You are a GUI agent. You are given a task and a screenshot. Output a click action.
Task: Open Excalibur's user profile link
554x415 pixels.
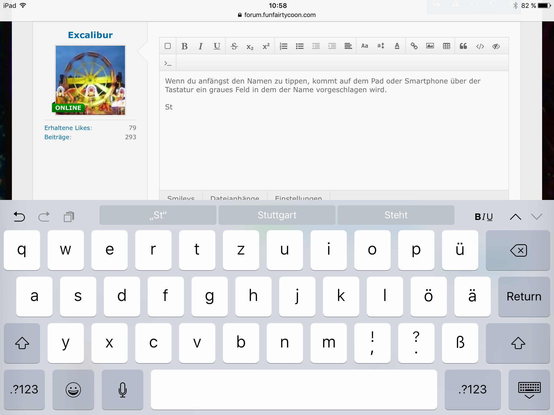click(90, 35)
